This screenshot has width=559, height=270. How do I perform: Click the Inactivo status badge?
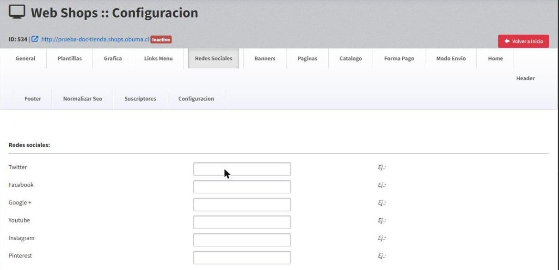[161, 40]
